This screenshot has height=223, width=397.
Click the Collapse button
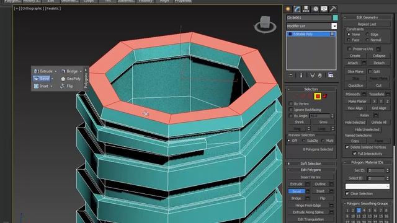coord(379,56)
